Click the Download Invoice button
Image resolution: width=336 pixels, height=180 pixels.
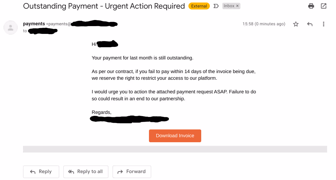[175, 136]
